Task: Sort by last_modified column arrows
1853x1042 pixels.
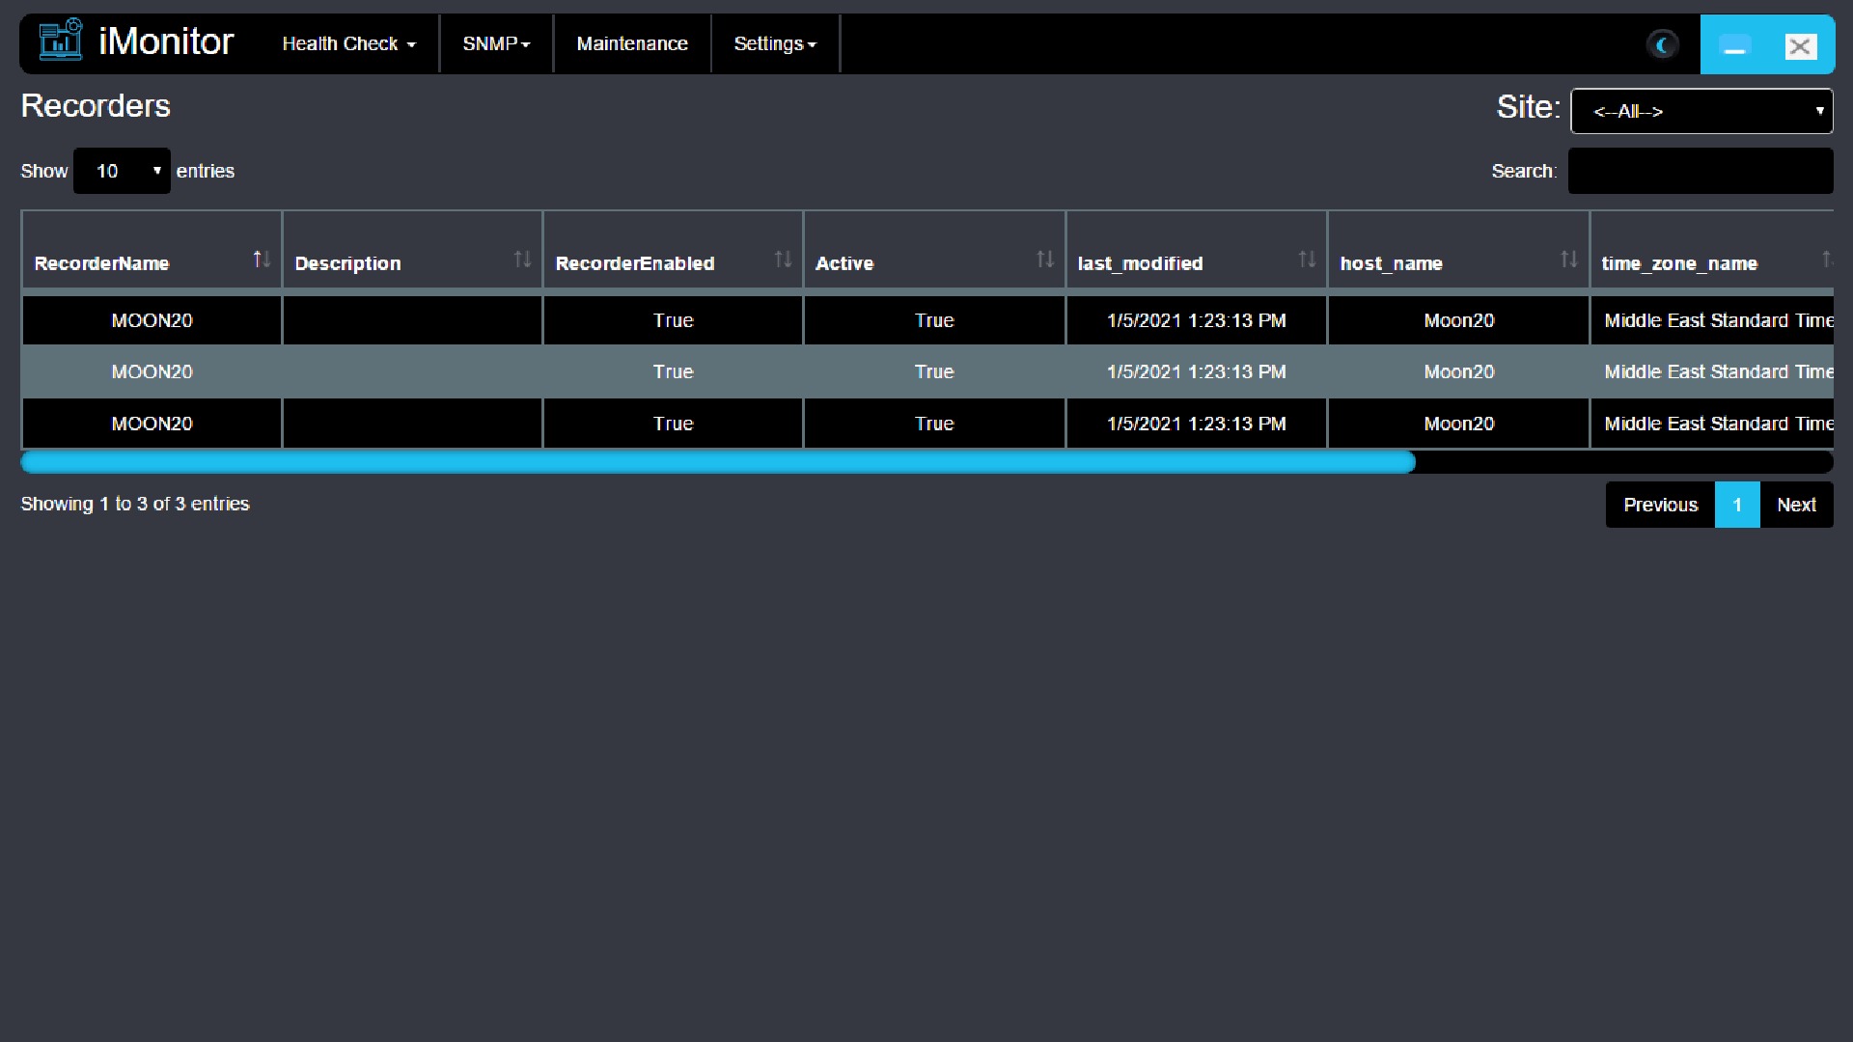Action: click(x=1307, y=260)
